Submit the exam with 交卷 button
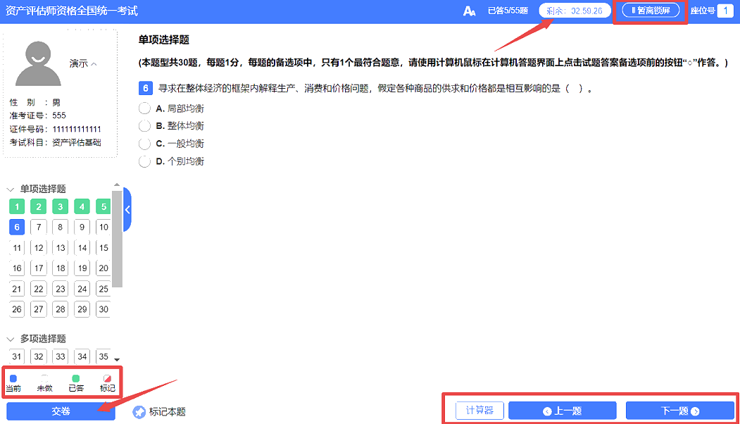Screen dimensions: 740x424 tap(61, 411)
